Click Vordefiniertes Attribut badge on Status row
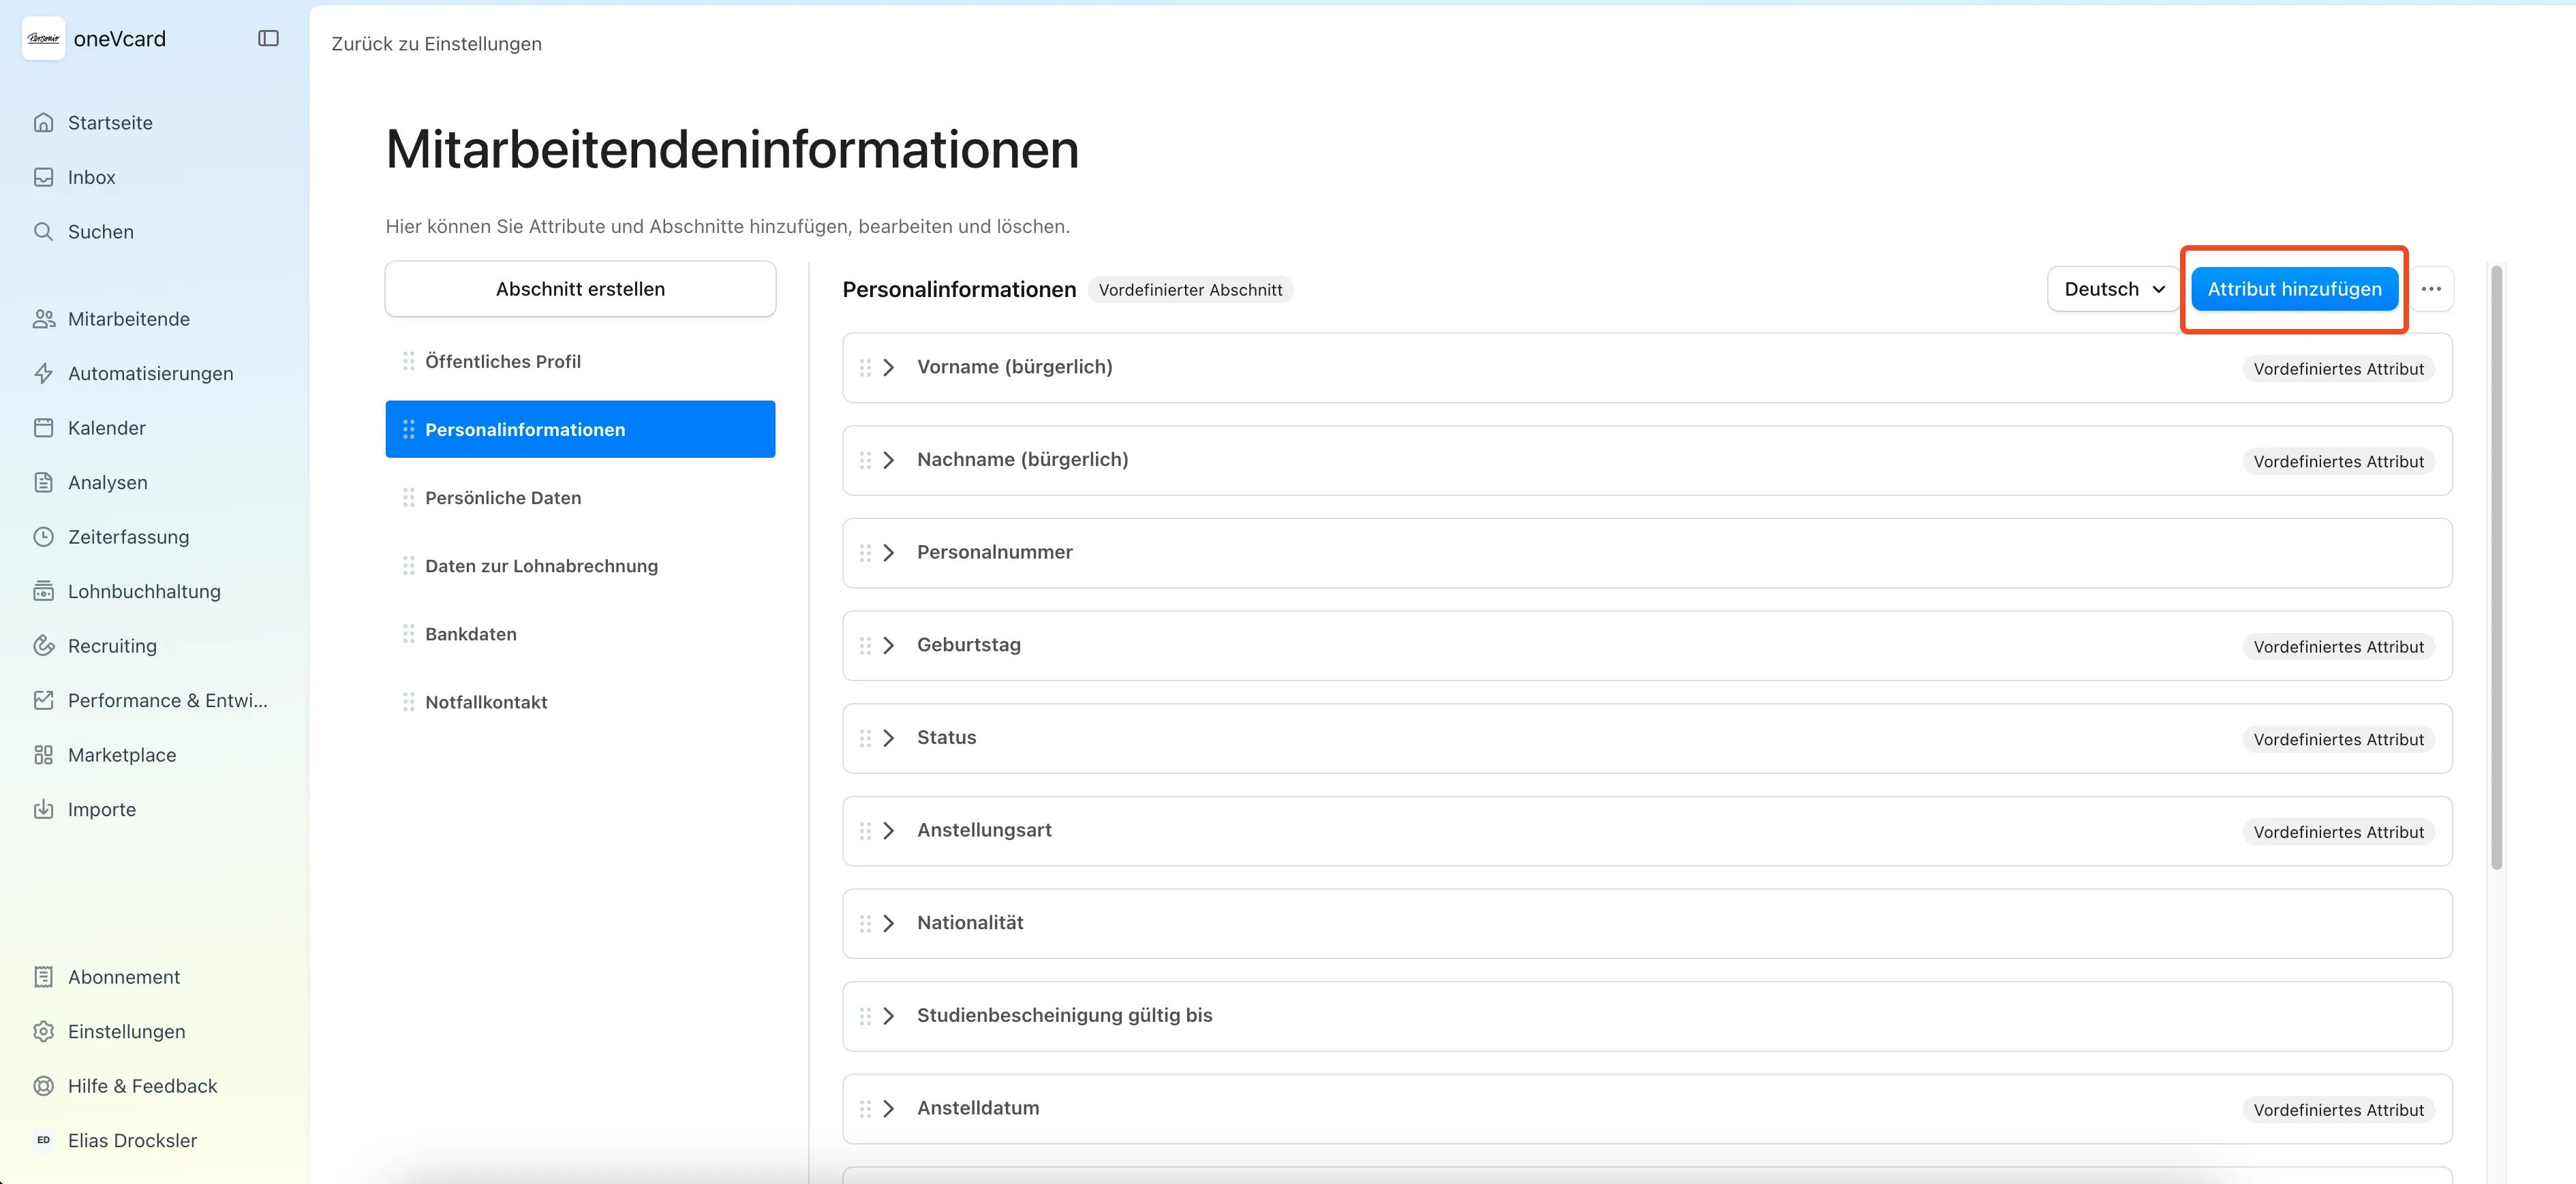 [x=2338, y=740]
